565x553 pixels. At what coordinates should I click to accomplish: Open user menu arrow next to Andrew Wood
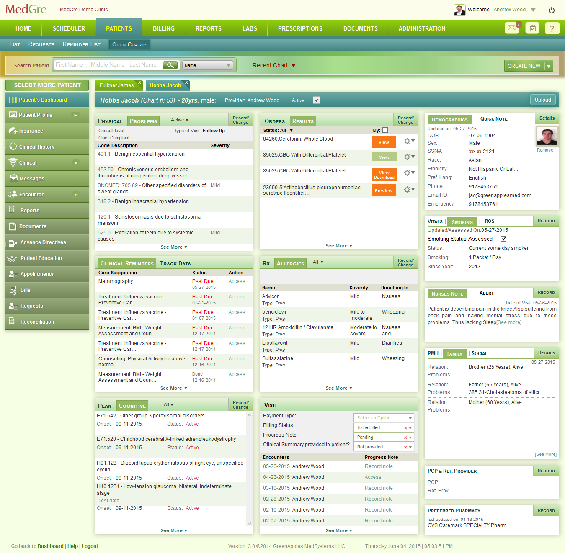(533, 10)
